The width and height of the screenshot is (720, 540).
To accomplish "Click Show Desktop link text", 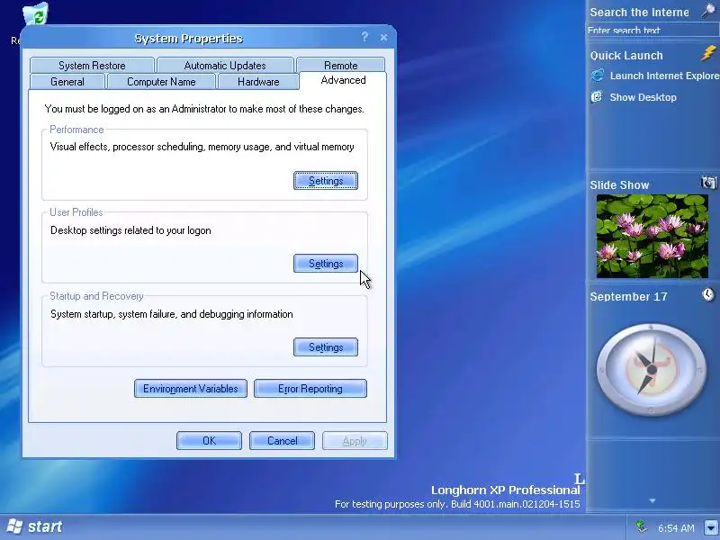I will click(643, 97).
